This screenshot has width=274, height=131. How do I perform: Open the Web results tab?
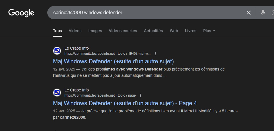click(174, 31)
